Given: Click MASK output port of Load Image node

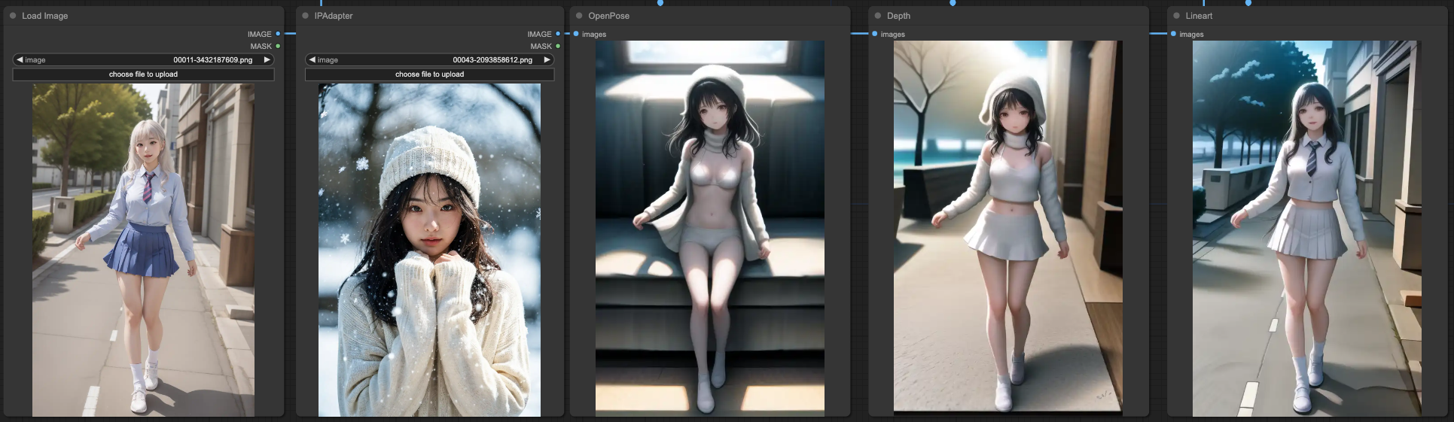Looking at the screenshot, I should [x=278, y=46].
